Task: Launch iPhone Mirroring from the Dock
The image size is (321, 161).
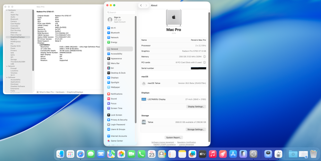Action: (243, 154)
